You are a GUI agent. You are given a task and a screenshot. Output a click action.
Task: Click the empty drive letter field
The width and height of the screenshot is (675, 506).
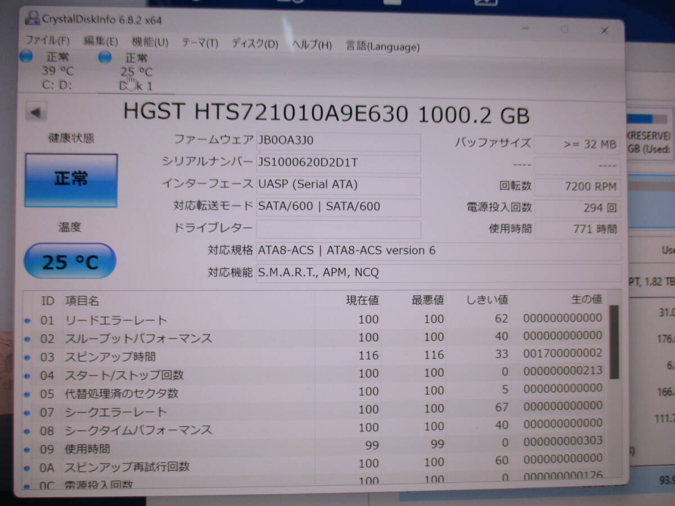338,229
